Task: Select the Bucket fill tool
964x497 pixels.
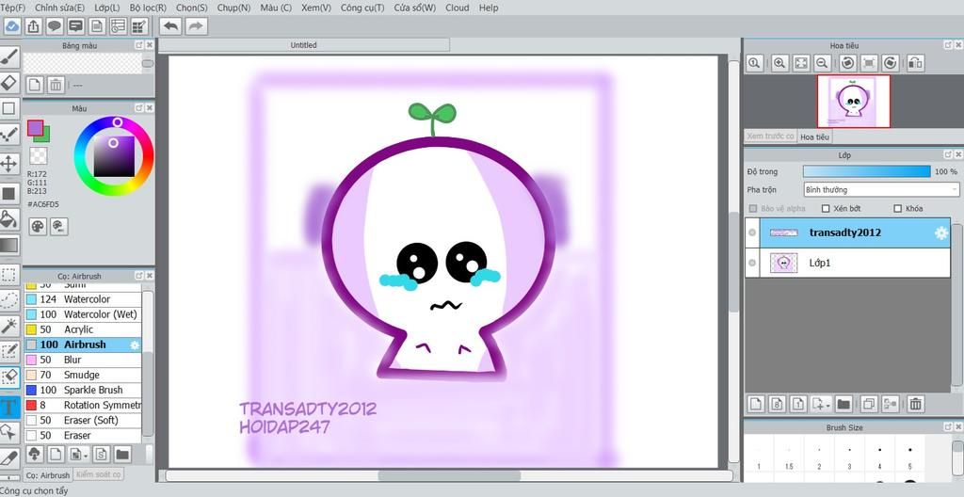Action: (9, 218)
